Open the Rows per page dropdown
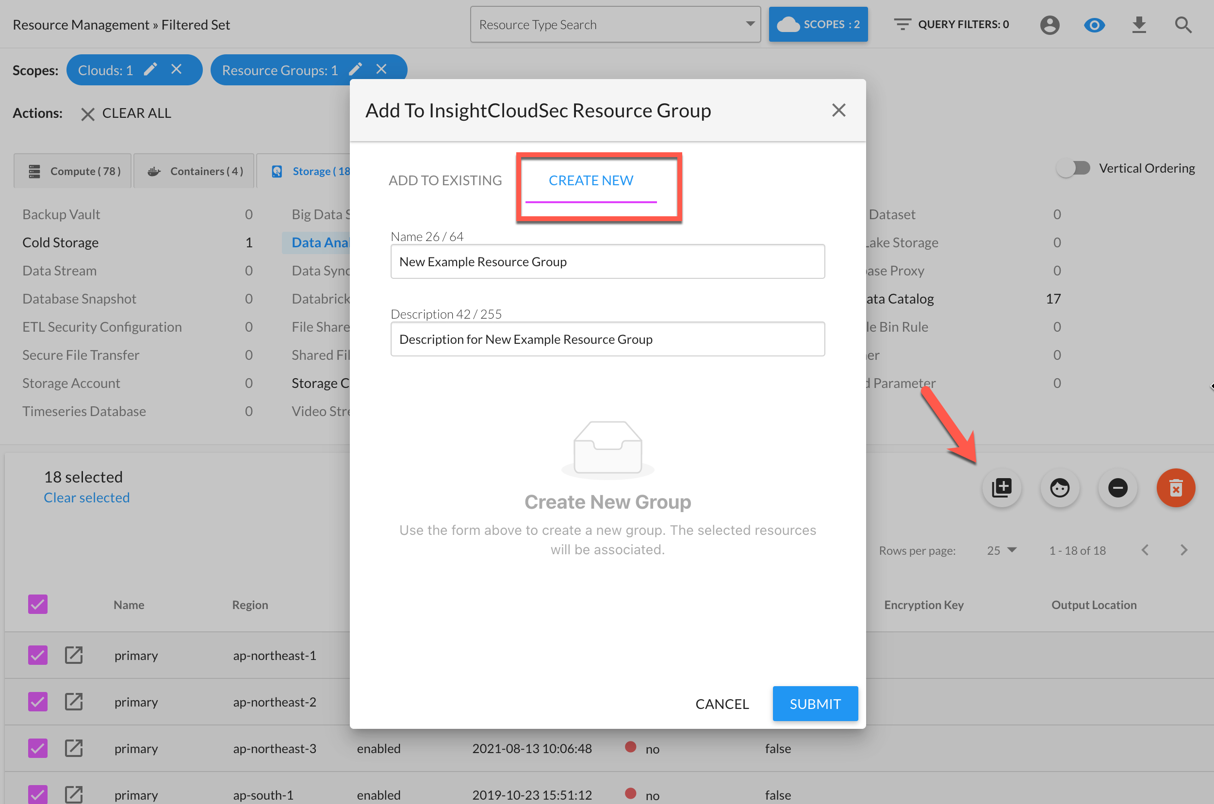The width and height of the screenshot is (1214, 804). click(x=1001, y=550)
